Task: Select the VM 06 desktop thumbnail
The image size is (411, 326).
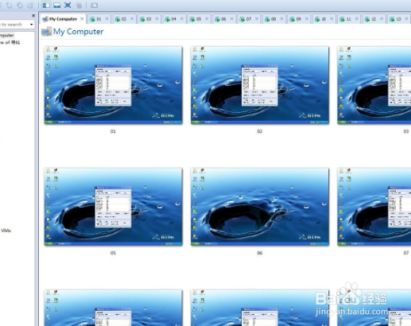Action: (x=260, y=207)
